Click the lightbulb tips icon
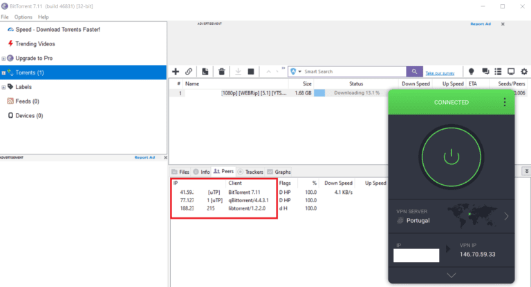531x287 pixels. [x=471, y=72]
